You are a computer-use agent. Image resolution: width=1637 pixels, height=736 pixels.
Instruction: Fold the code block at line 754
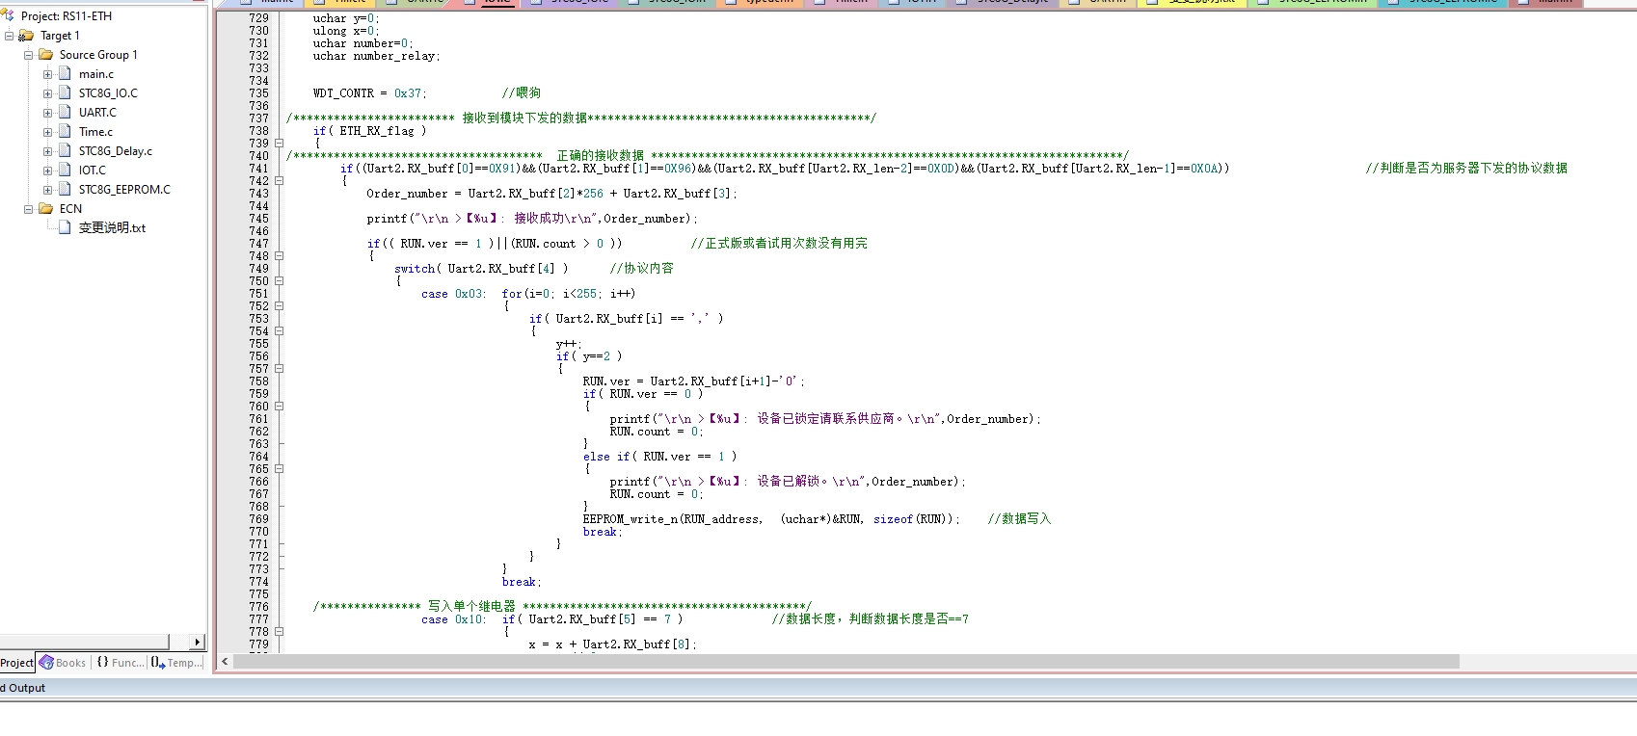(279, 330)
